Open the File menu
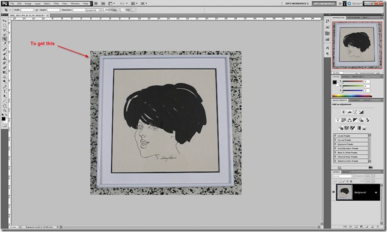387x232 pixels. tap(12, 4)
